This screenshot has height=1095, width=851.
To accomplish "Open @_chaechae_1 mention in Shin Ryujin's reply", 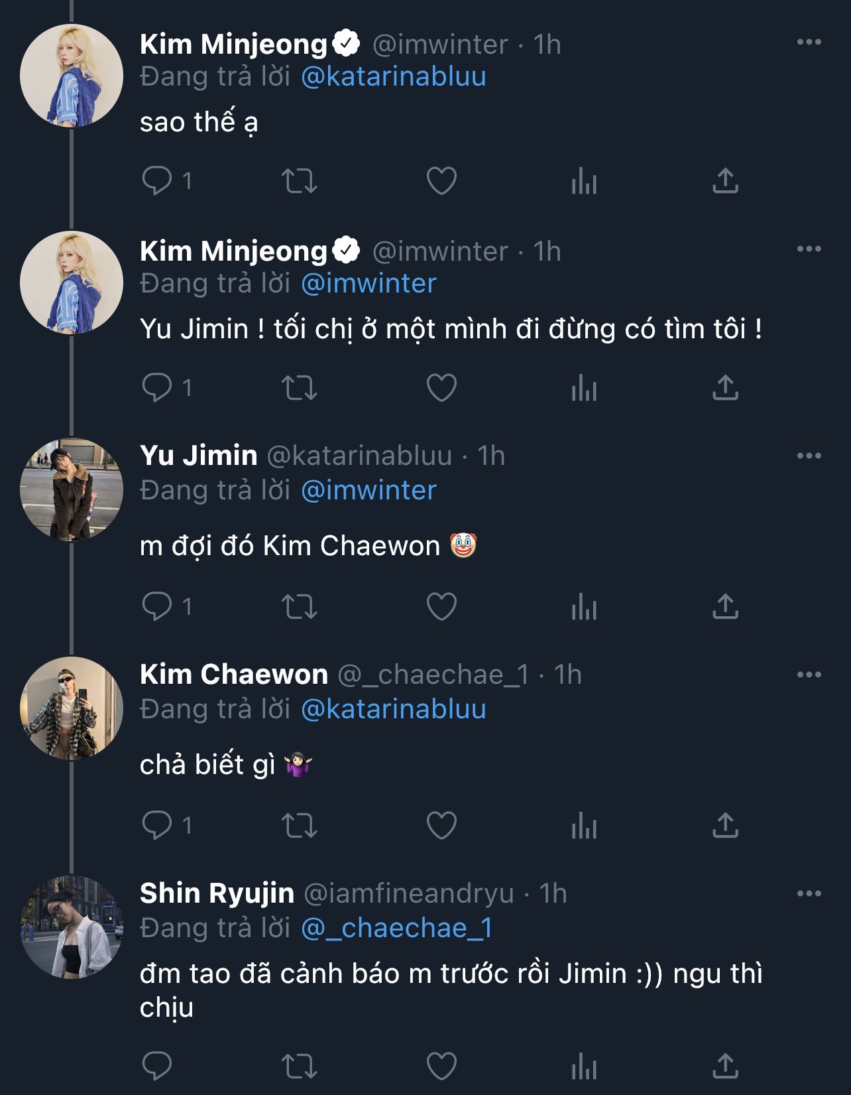I will (396, 928).
